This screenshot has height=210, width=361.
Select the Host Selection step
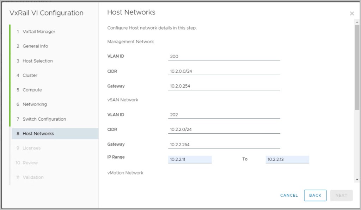(x=37, y=61)
